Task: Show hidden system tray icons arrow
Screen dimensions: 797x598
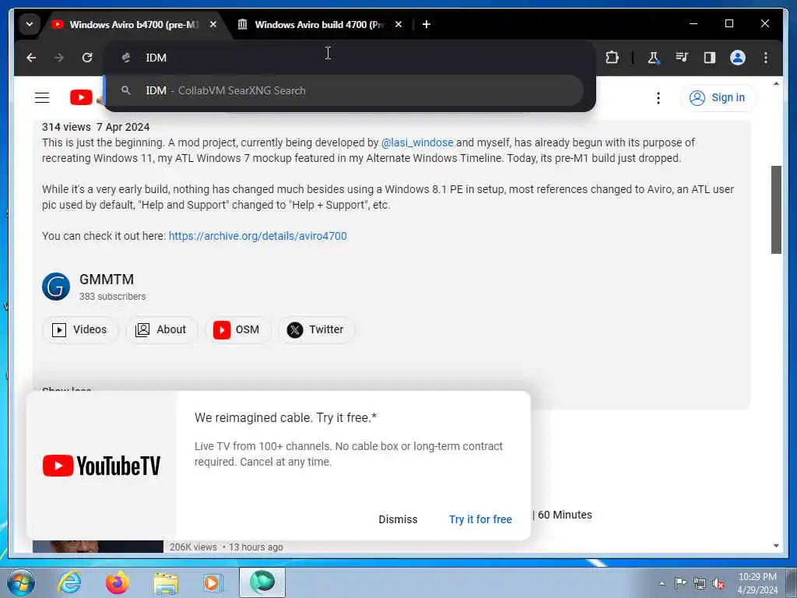Action: [662, 583]
